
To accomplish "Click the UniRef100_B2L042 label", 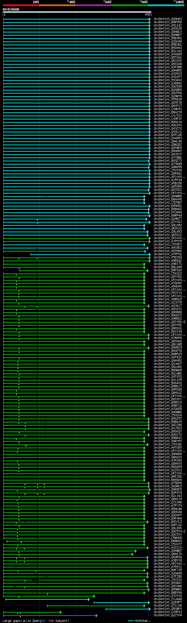I will click(168, 51).
